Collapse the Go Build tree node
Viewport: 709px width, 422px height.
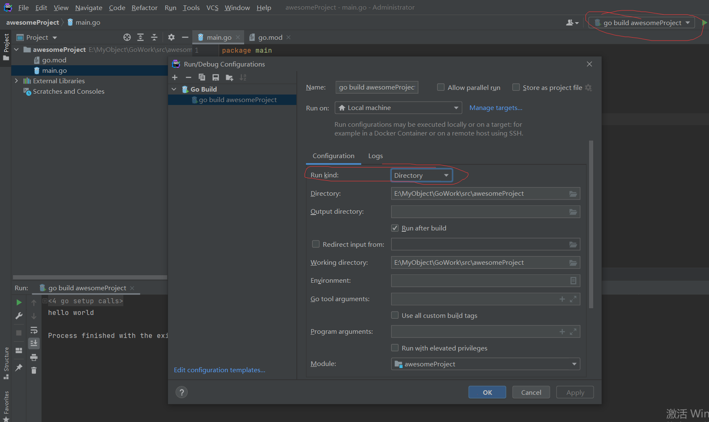[174, 89]
